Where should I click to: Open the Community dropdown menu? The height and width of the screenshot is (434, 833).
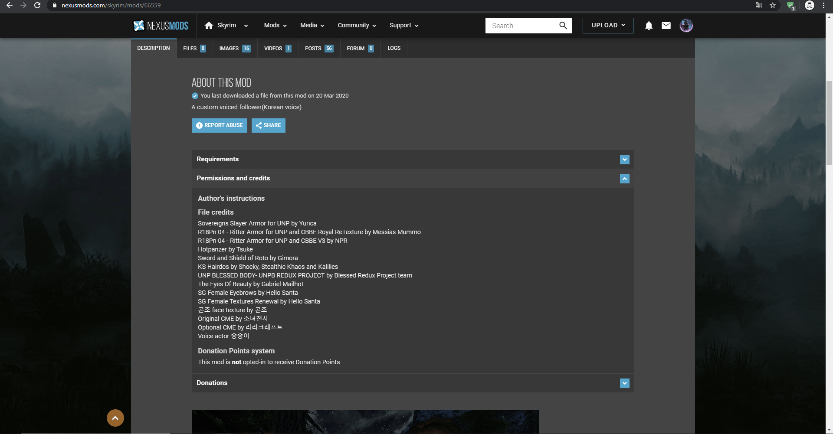(x=357, y=26)
